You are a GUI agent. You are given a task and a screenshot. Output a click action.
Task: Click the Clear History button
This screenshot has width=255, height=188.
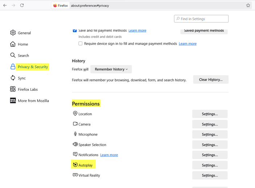pos(211,80)
